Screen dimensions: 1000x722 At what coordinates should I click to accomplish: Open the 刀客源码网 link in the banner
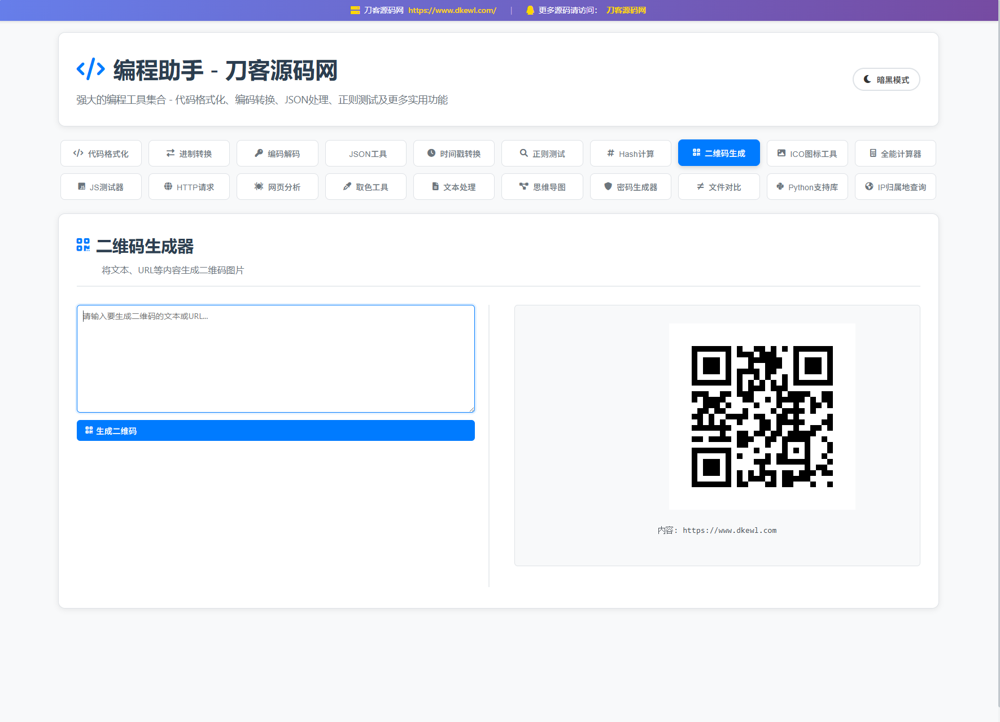tap(626, 10)
